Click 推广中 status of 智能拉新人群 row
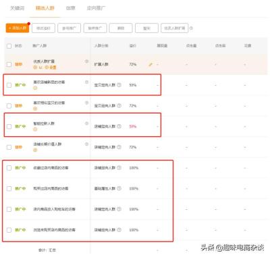 (x=20, y=126)
